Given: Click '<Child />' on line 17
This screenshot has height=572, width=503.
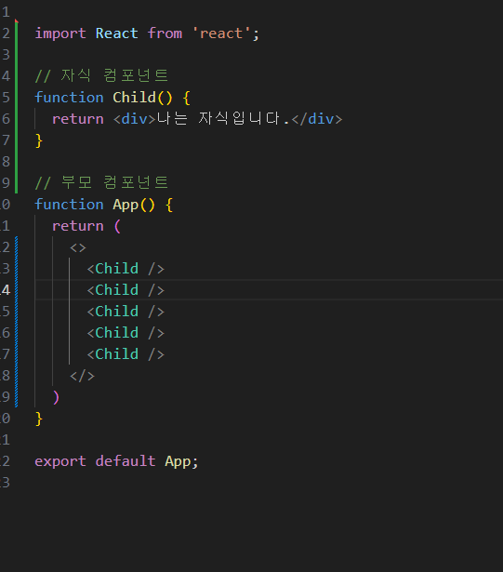Looking at the screenshot, I should pyautogui.click(x=126, y=354).
